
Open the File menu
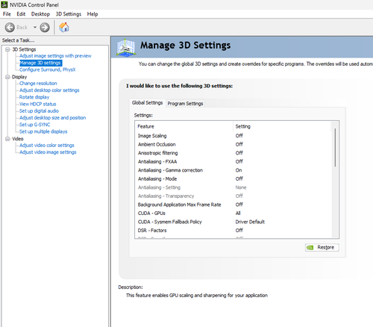click(7, 14)
